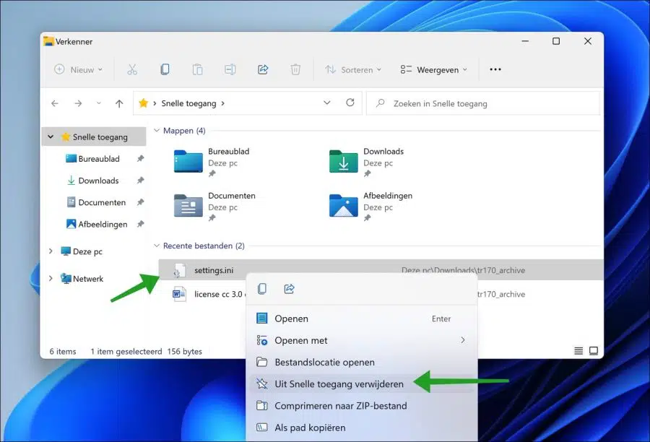Image resolution: width=650 pixels, height=442 pixels.
Task: Unpin Downloads using its sidebar pin icon
Action: click(141, 181)
